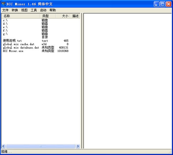Maximize the XCC Mixer window

[x=163, y=4]
